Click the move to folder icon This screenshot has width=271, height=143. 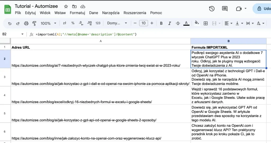(74, 7)
